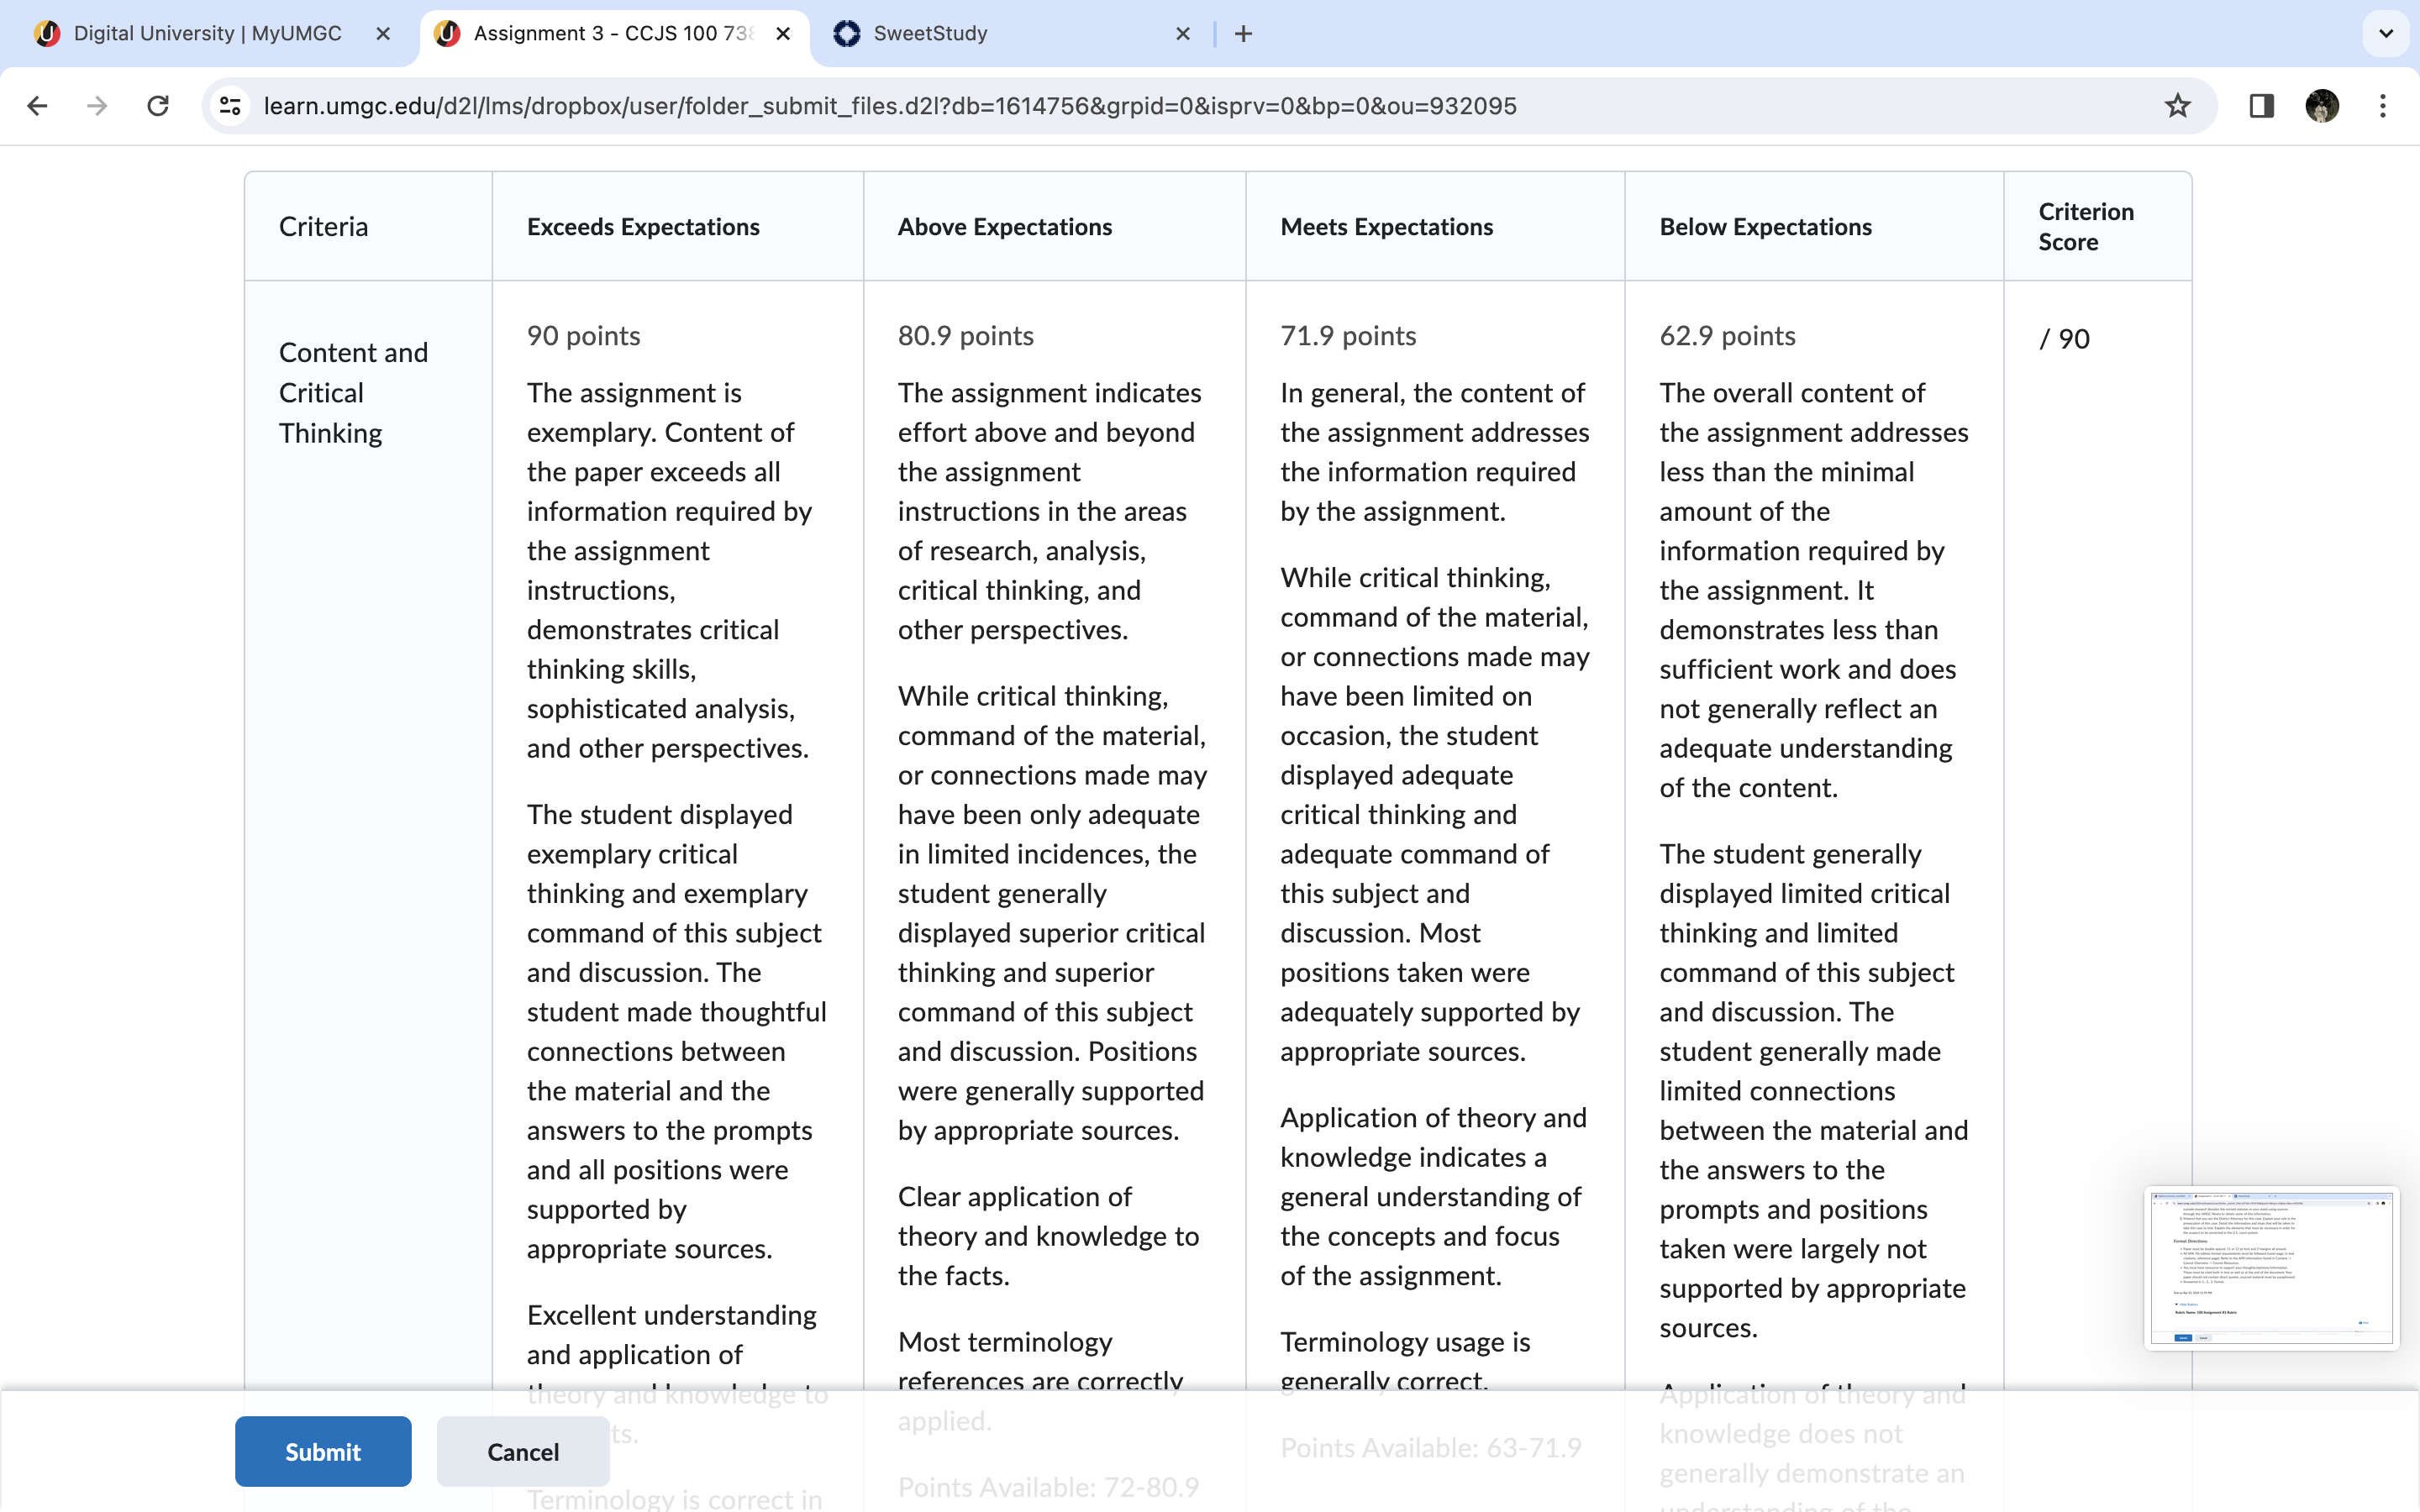The image size is (2420, 1512).
Task: Click "In general, the content of" paragraph
Action: click(x=1434, y=452)
